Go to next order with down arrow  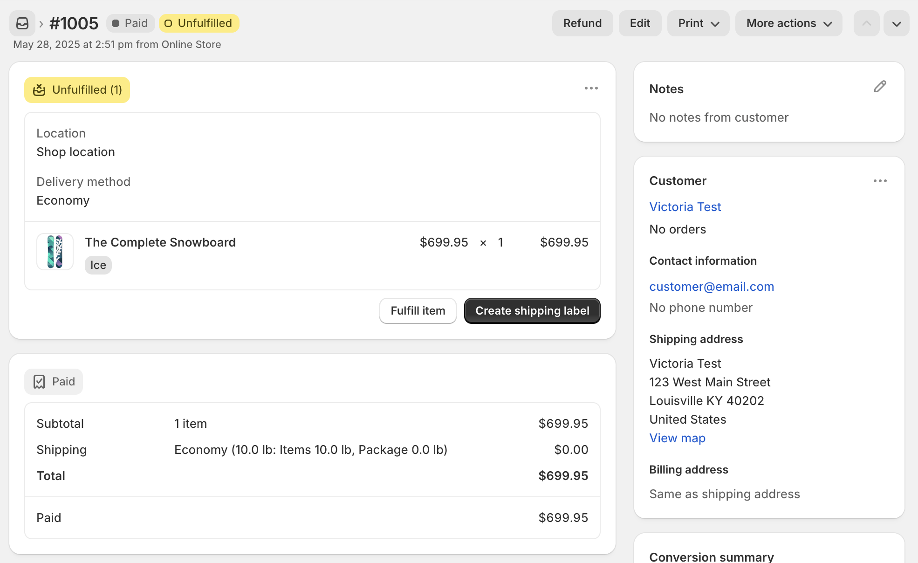[896, 23]
